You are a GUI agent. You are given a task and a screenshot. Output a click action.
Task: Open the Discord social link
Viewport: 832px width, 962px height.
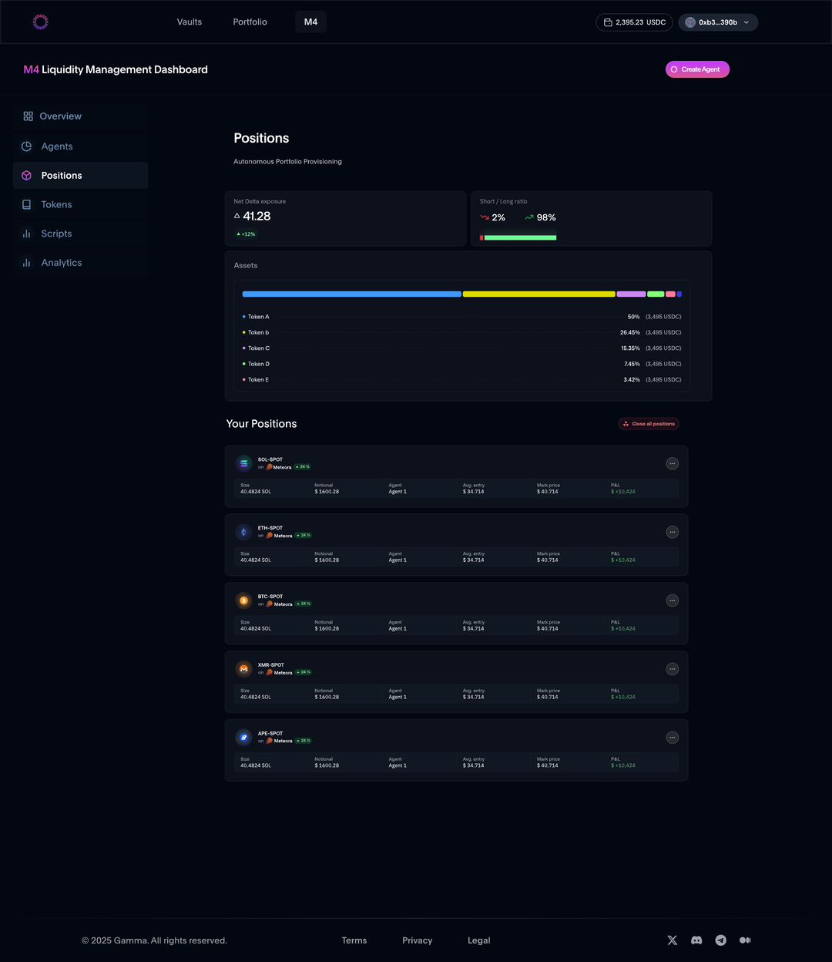pyautogui.click(x=696, y=940)
